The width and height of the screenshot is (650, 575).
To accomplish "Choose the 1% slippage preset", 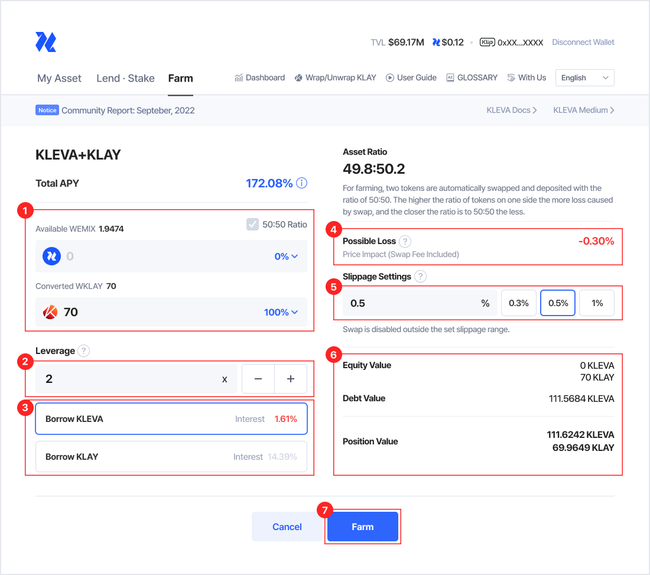I will tap(597, 303).
